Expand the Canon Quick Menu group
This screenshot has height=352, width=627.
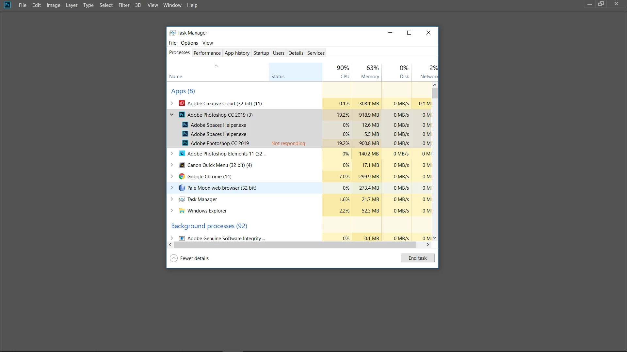172,165
